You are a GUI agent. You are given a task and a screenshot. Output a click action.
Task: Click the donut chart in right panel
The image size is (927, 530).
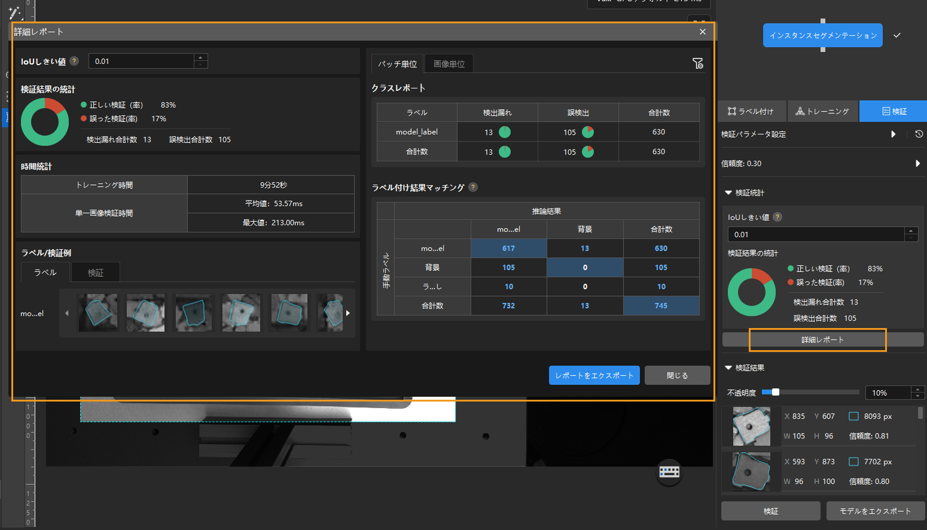point(752,292)
